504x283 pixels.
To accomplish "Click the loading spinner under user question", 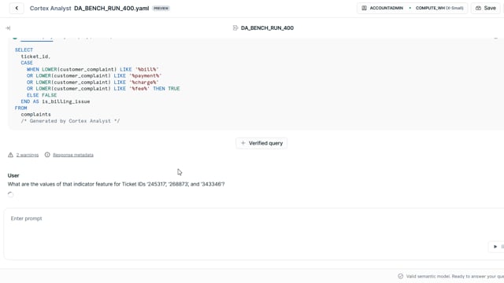I will click(10, 194).
